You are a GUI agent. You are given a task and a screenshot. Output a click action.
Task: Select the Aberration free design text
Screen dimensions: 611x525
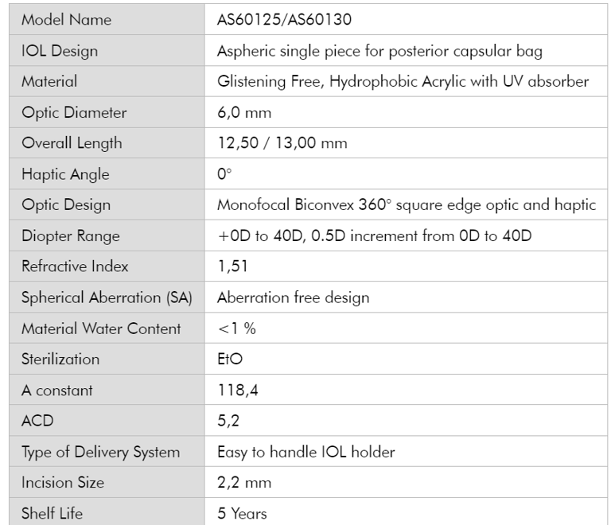293,297
